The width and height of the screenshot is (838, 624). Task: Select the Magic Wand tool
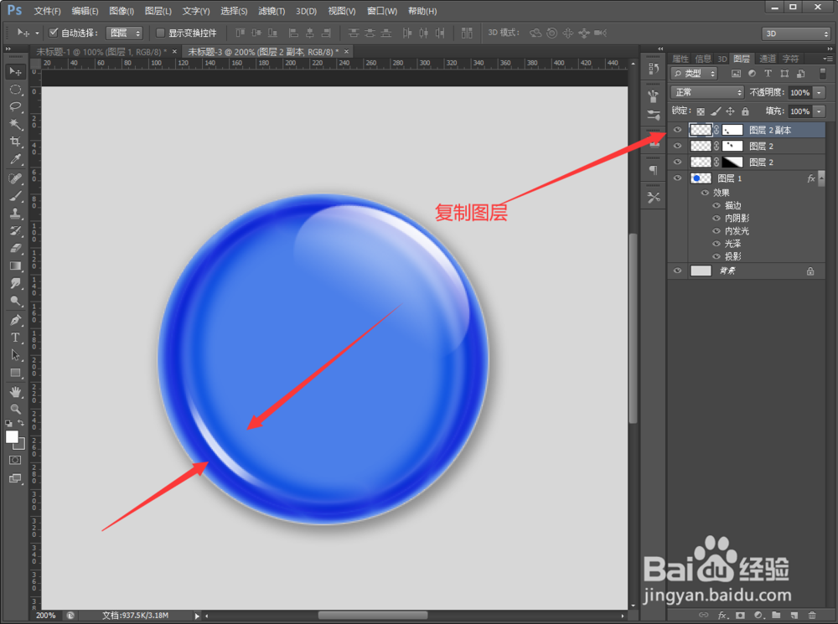[15, 124]
